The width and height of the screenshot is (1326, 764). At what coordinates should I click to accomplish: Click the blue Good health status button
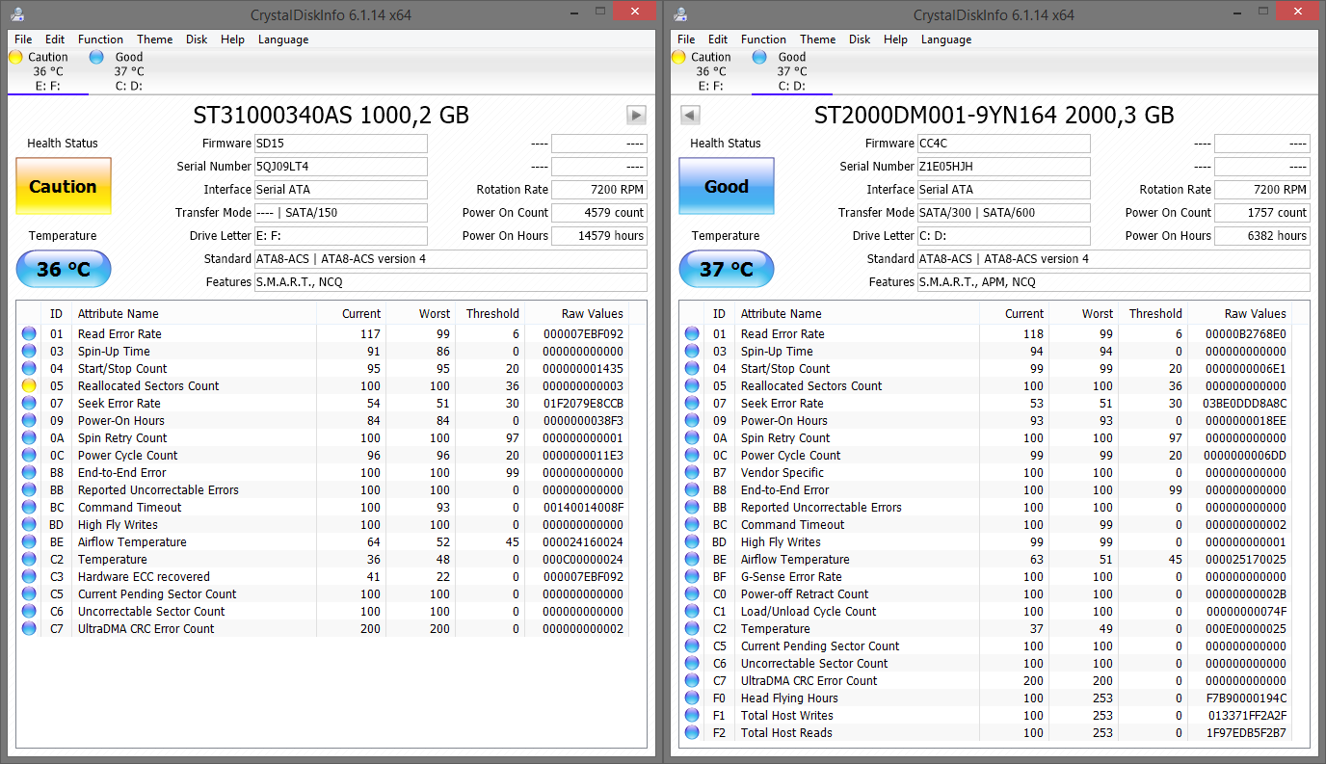(727, 187)
